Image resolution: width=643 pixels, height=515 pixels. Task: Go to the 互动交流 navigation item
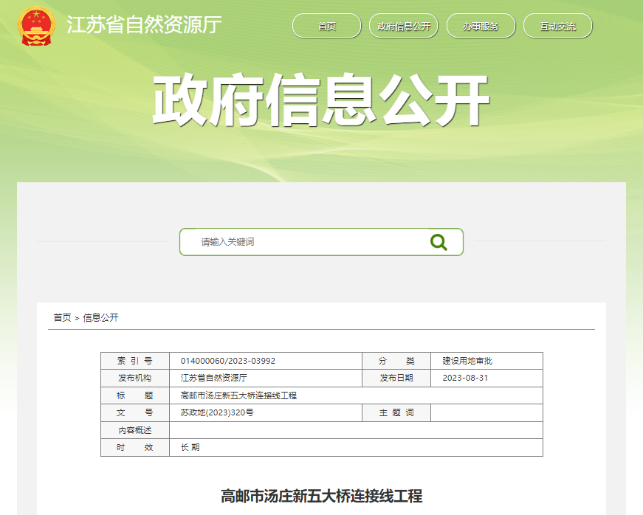(557, 27)
